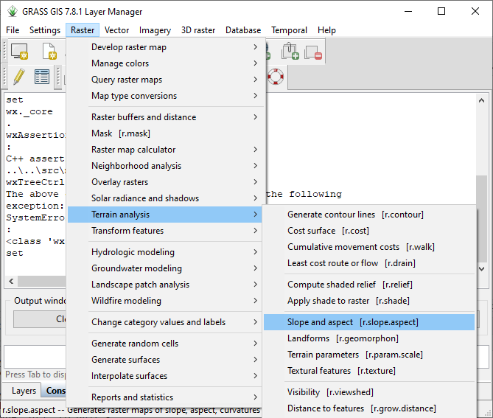
Task: Open the Vector menu
Action: (x=116, y=30)
